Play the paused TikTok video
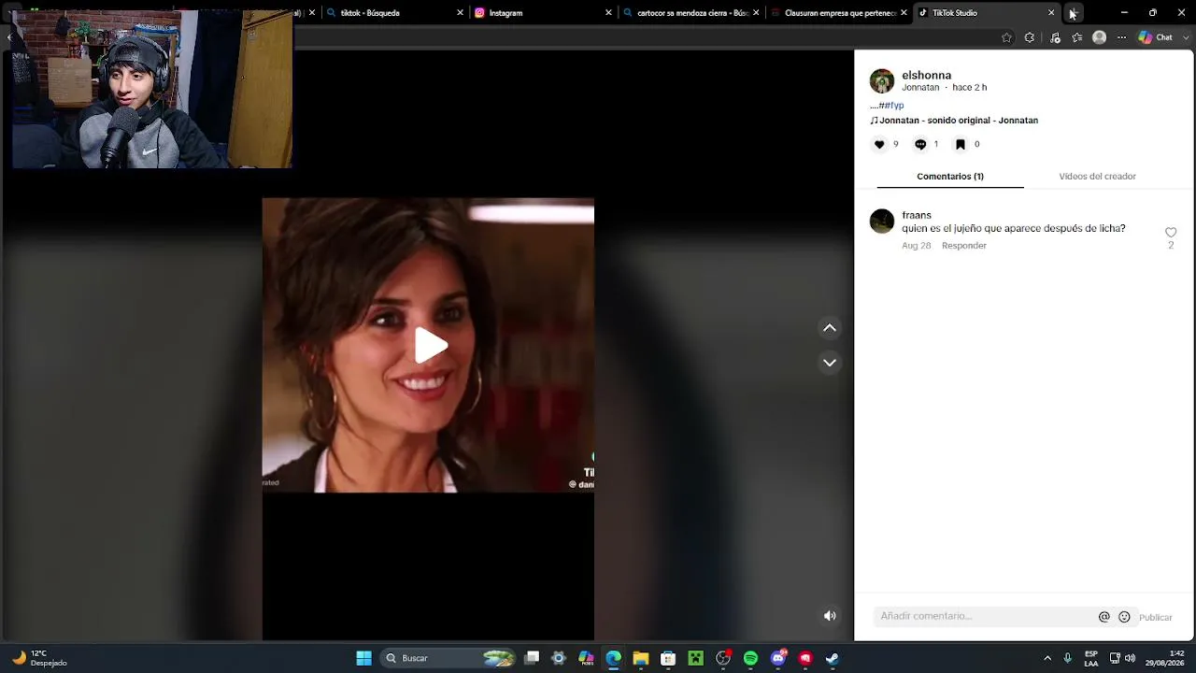 [431, 346]
